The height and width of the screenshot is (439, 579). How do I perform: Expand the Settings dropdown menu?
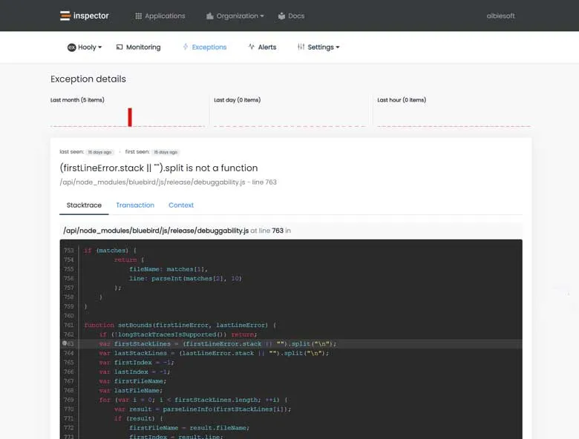(318, 47)
